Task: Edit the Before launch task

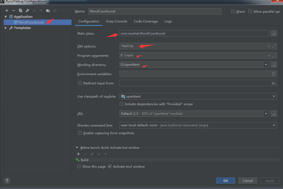Action: (x=92, y=154)
